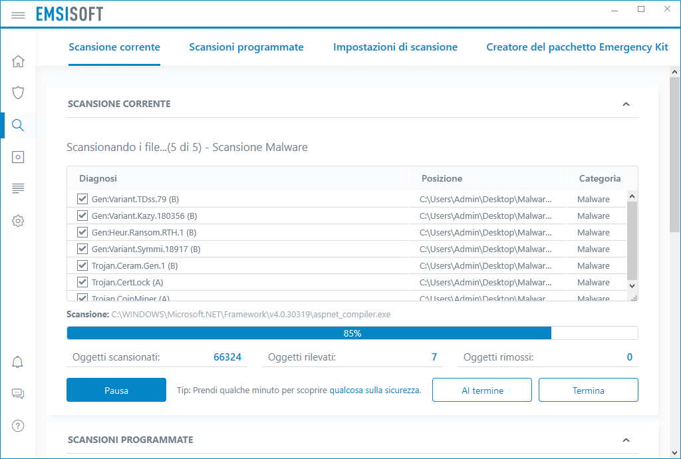The height and width of the screenshot is (459, 681).
Task: Click main page scrollbar down arrow
Action: point(674,454)
